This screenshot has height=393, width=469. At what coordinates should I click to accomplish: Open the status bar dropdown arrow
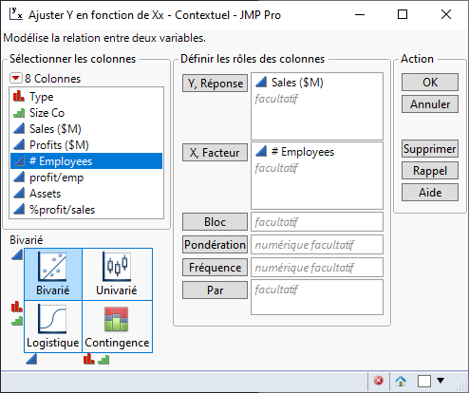[441, 380]
